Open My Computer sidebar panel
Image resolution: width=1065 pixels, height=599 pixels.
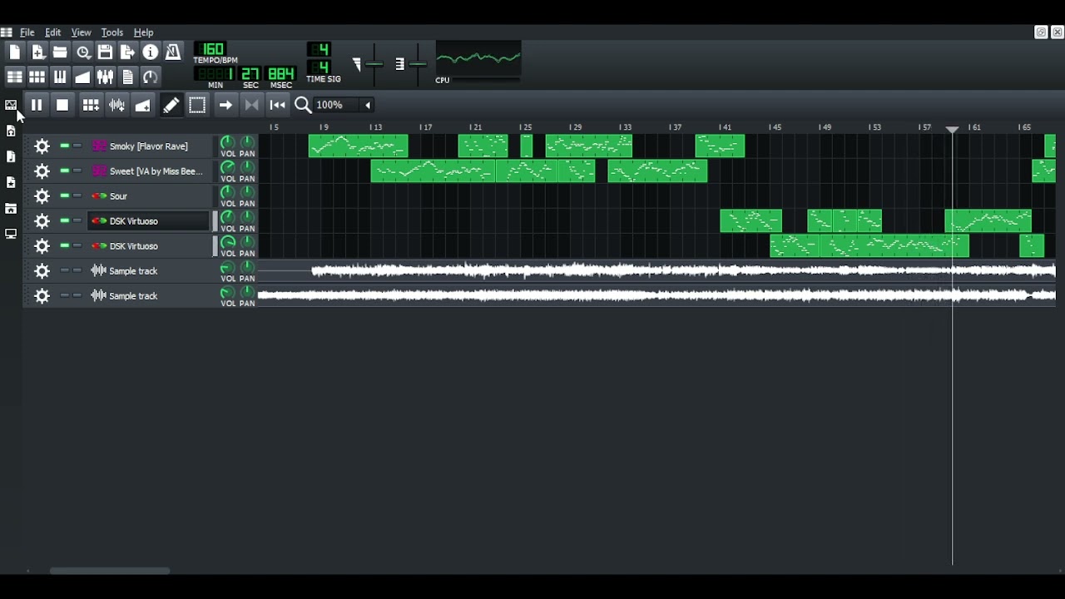[x=11, y=234]
